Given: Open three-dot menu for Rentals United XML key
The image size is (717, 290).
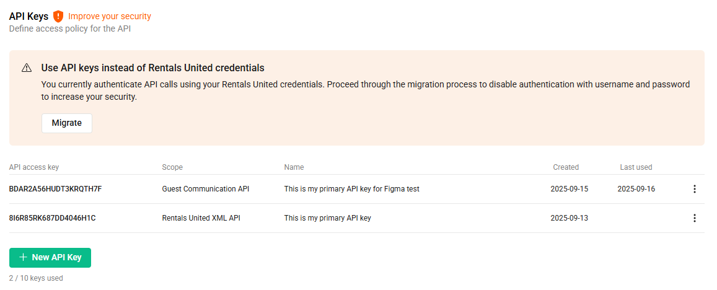Looking at the screenshot, I should (694, 218).
